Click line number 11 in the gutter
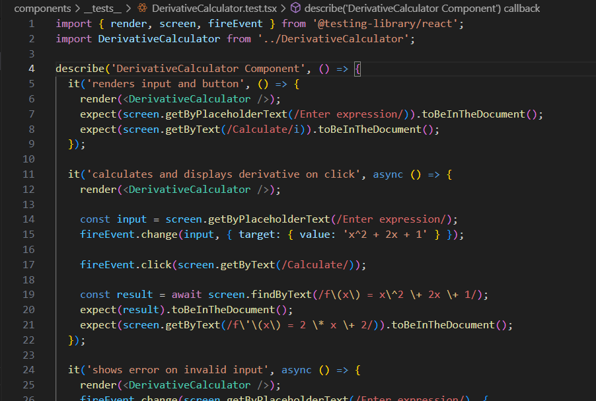The width and height of the screenshot is (596, 401). [28, 174]
